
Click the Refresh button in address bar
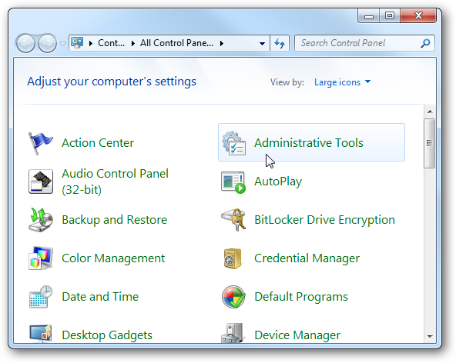pos(280,43)
